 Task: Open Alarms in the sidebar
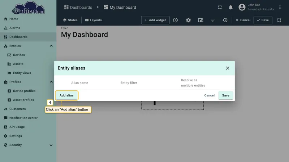coord(28,28)
